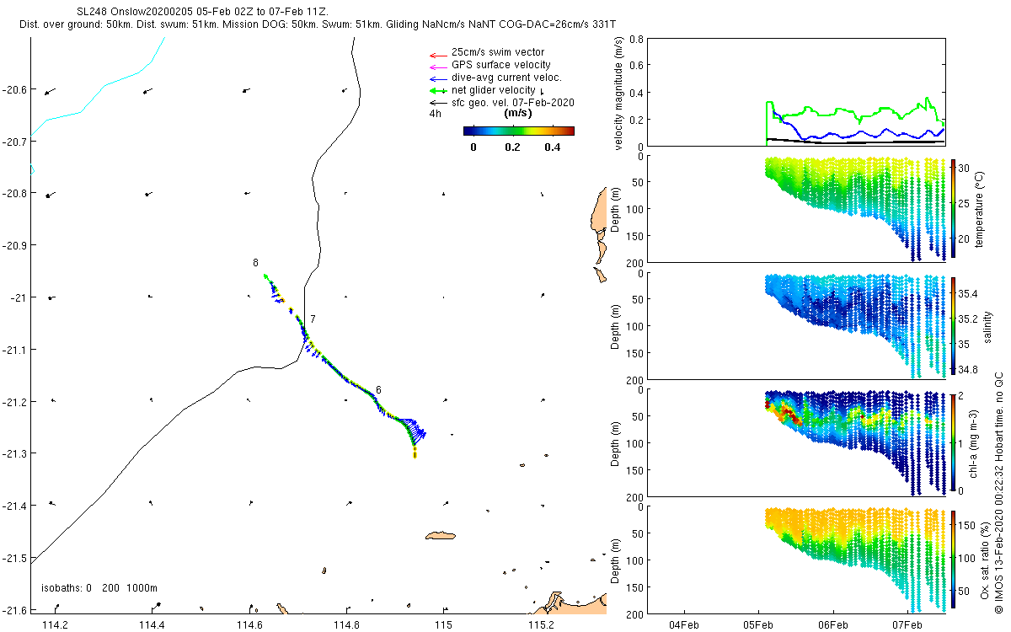1011x632 pixels.
Task: Click the green net glider velocity arrow
Action: (436, 90)
